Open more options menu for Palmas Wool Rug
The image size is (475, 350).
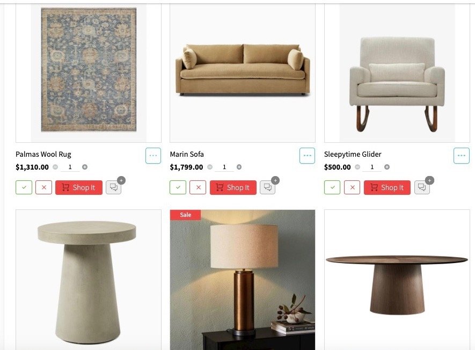pyautogui.click(x=153, y=156)
